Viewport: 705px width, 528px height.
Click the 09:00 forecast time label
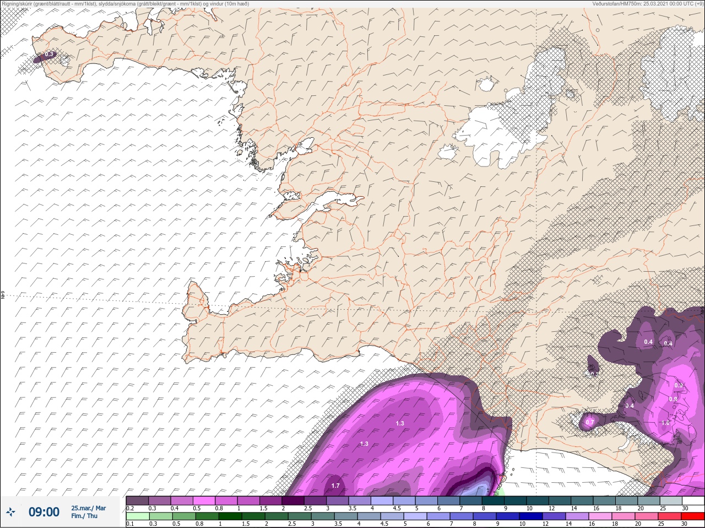[x=44, y=512]
